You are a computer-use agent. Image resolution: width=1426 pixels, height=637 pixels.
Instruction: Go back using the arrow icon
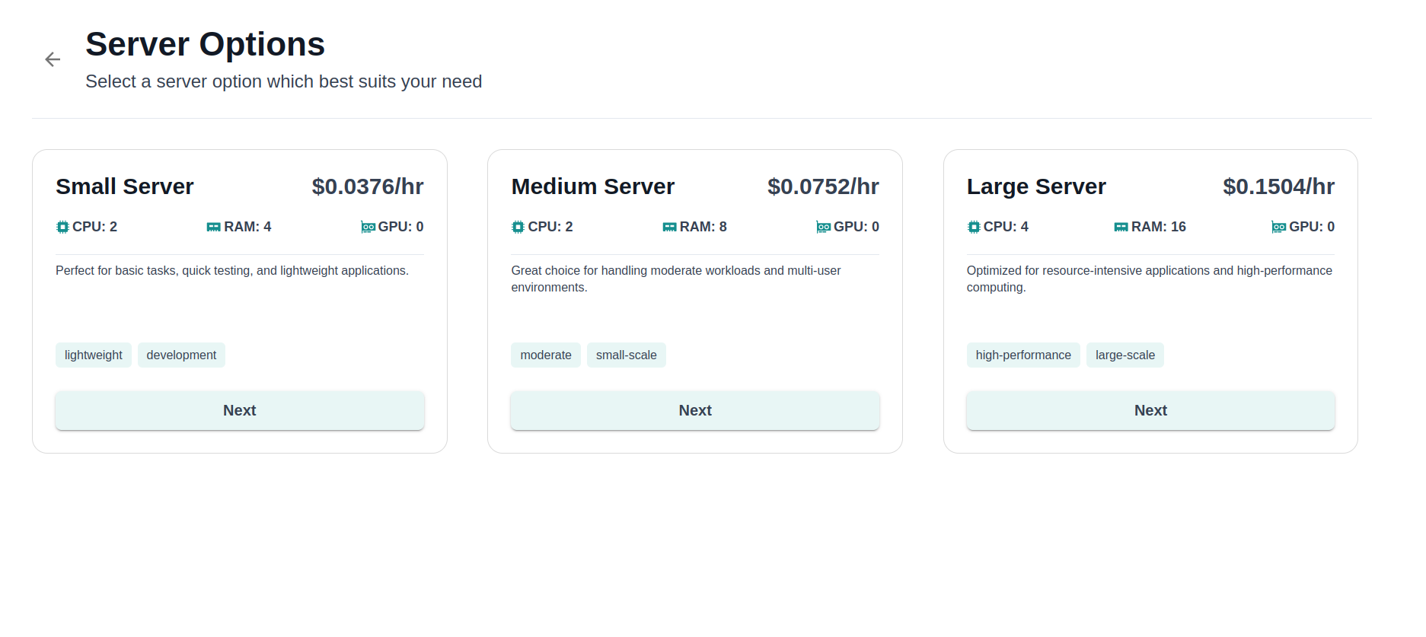(x=53, y=59)
